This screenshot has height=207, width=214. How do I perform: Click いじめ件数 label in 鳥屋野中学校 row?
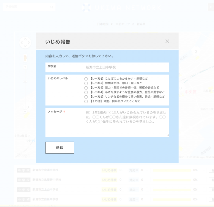pyautogui.click(x=109, y=180)
